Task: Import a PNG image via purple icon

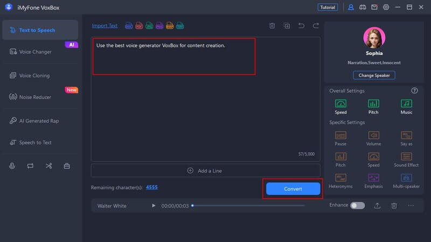Action: pos(159,26)
